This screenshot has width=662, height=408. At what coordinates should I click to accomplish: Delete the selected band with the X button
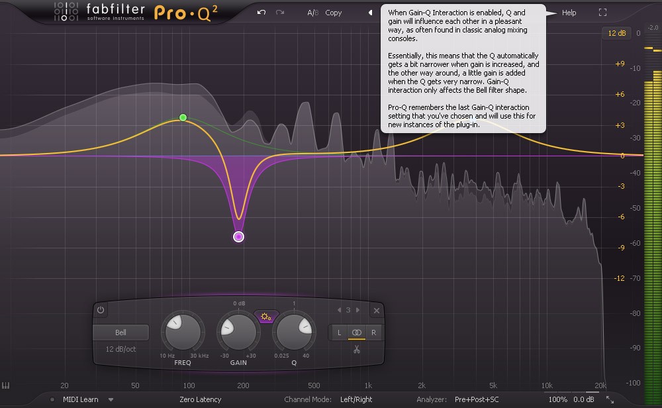(377, 311)
